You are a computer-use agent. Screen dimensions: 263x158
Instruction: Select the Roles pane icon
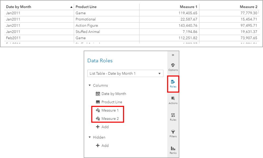(x=173, y=83)
